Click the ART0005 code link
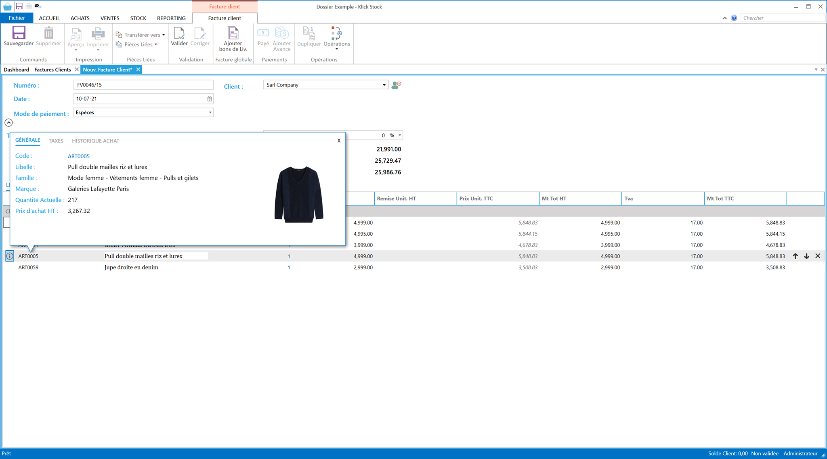Screen dimensions: 827x459 coord(79,156)
